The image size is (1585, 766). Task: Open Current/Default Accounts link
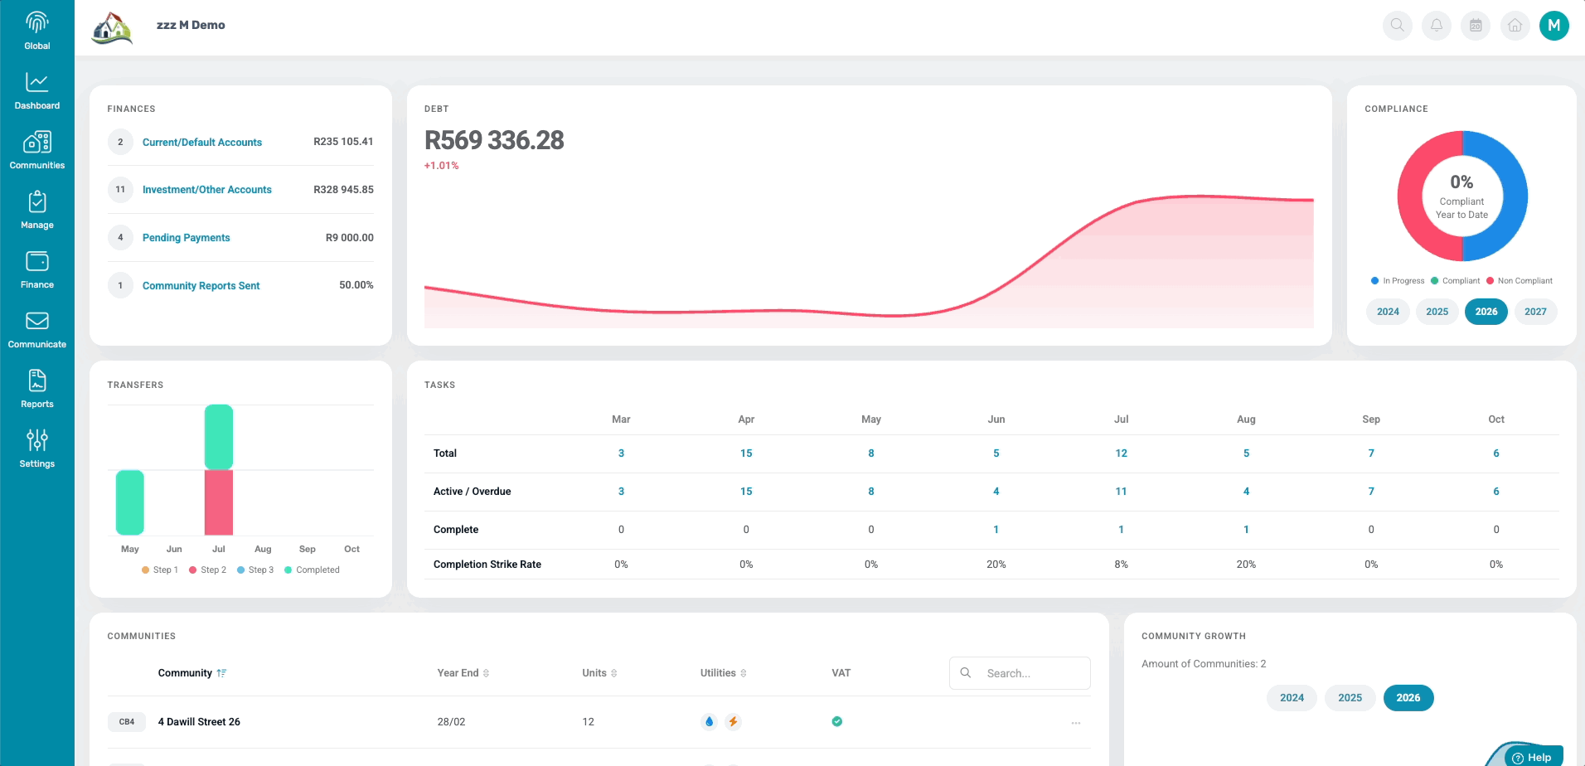coord(202,143)
